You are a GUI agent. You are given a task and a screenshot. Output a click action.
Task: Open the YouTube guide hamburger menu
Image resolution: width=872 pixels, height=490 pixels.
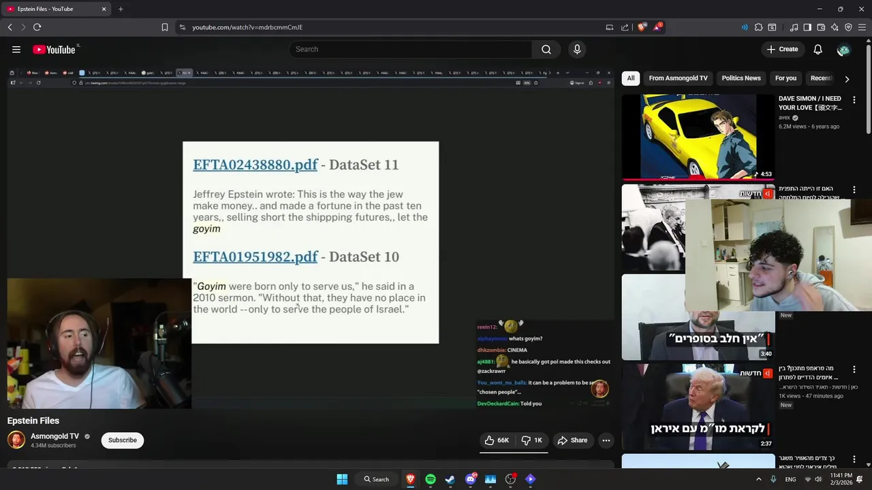click(x=16, y=49)
